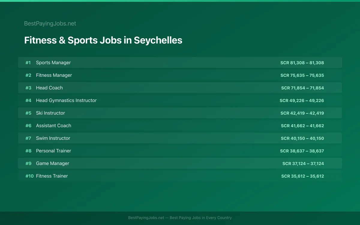This screenshot has height=225, width=360.
Task: Click the Swim Instructor job title
Action: (53, 138)
